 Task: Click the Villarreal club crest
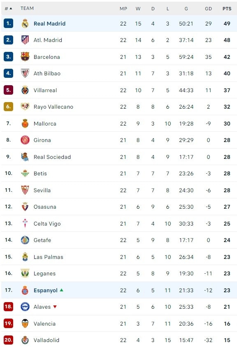pos(25,90)
